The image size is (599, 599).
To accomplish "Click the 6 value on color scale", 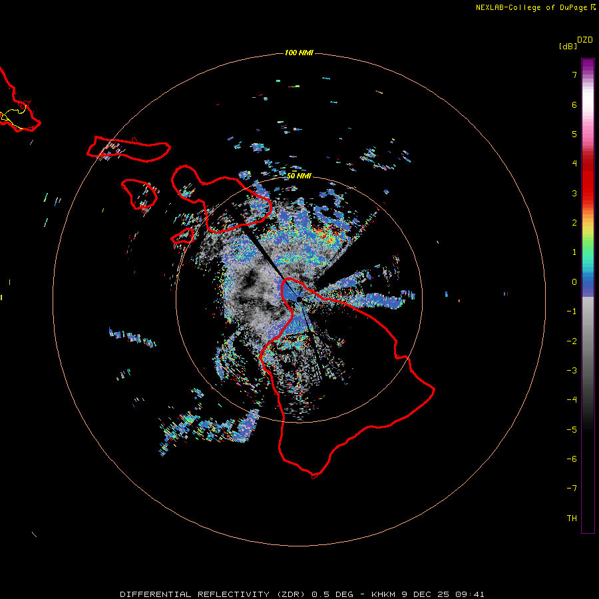I will tap(574, 104).
